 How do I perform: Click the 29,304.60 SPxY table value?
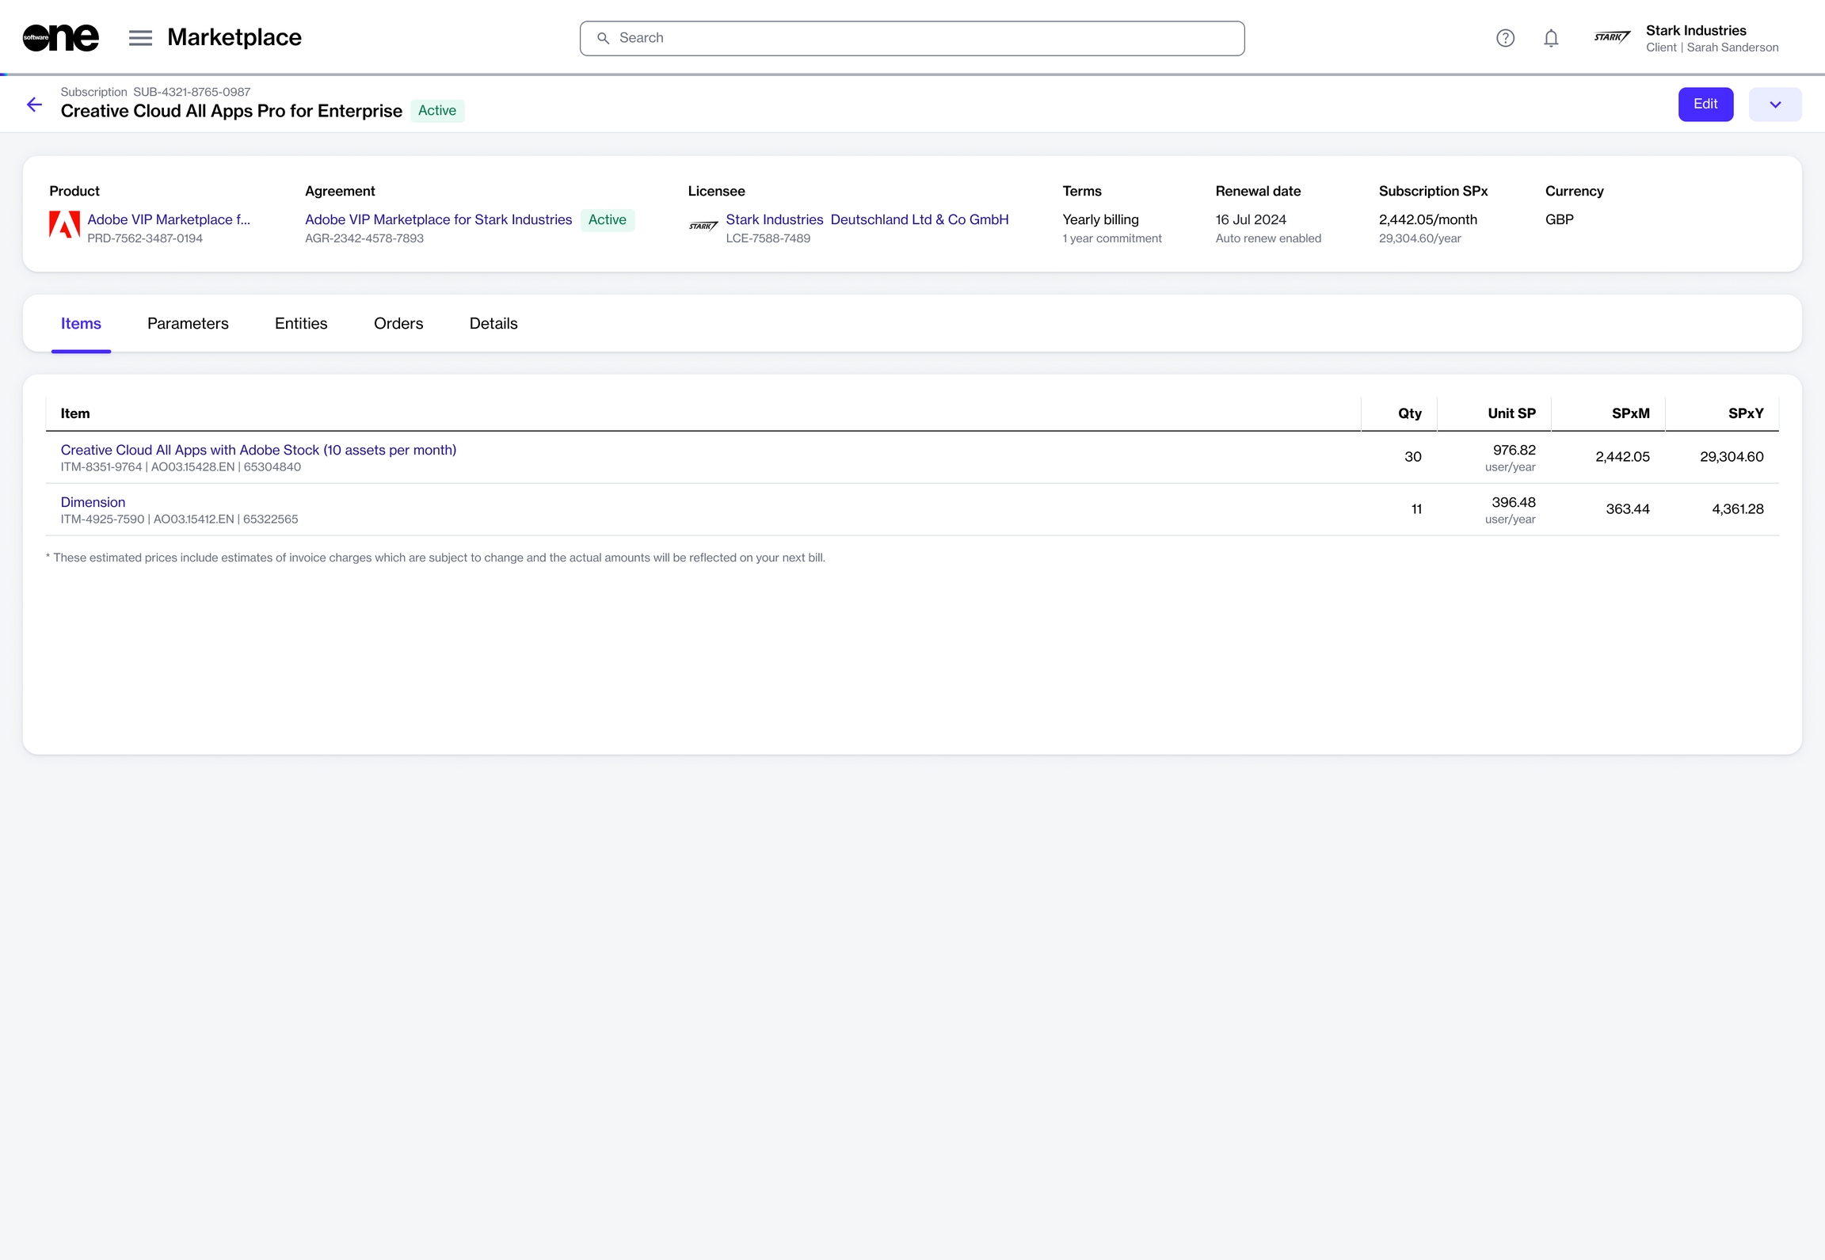(1732, 457)
